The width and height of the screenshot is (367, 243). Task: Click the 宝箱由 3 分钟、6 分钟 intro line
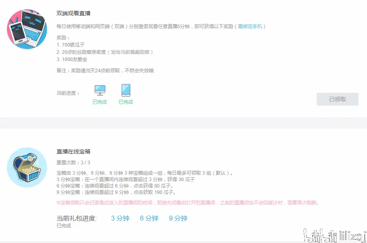[x=145, y=173]
